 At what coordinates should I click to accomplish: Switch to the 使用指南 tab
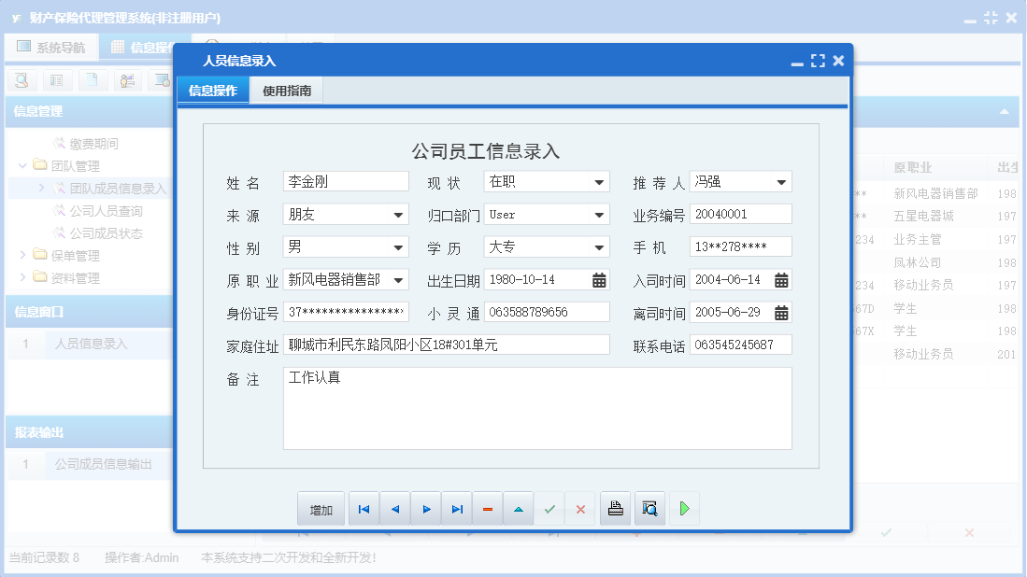287,91
